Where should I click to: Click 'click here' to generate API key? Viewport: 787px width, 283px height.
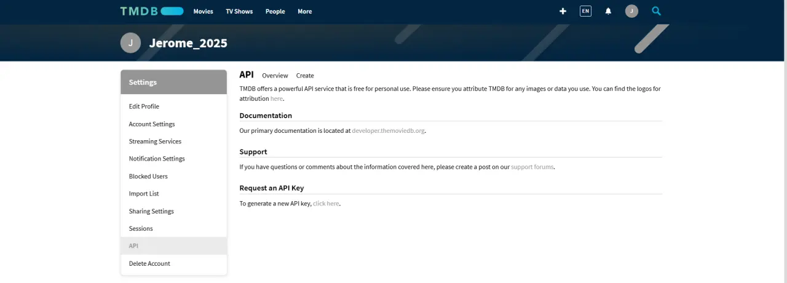pyautogui.click(x=326, y=203)
